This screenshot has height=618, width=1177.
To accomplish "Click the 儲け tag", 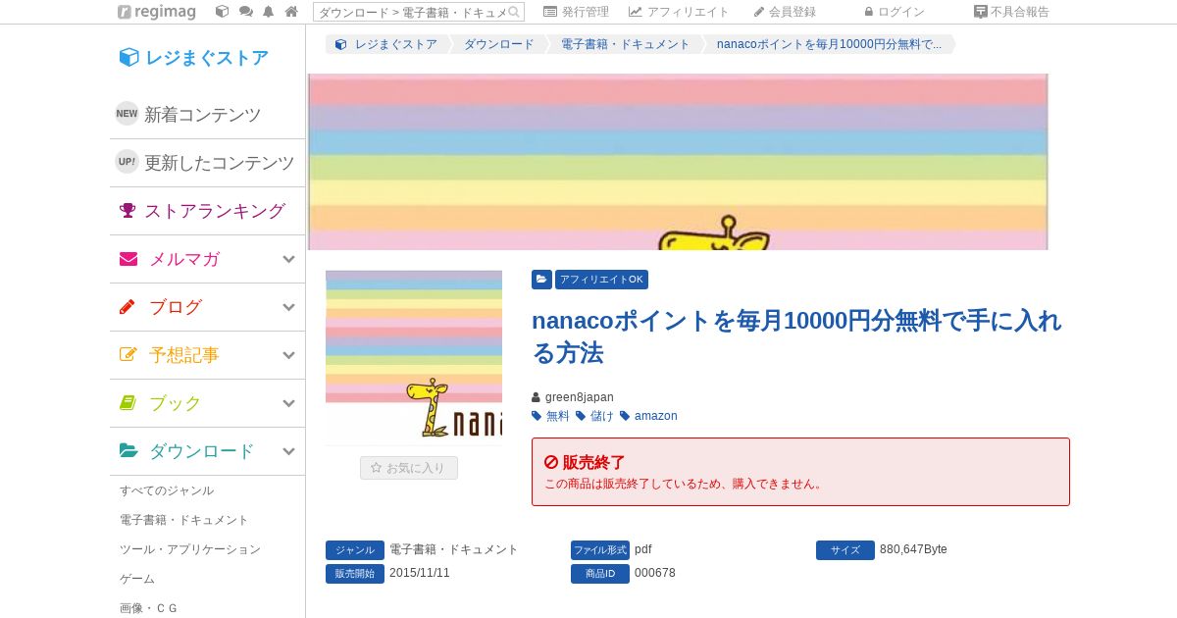I will 601,416.
